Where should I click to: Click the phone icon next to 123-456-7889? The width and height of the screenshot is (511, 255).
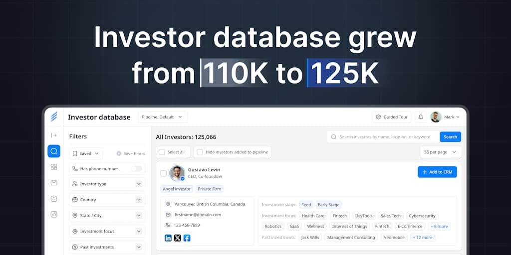[x=168, y=225]
